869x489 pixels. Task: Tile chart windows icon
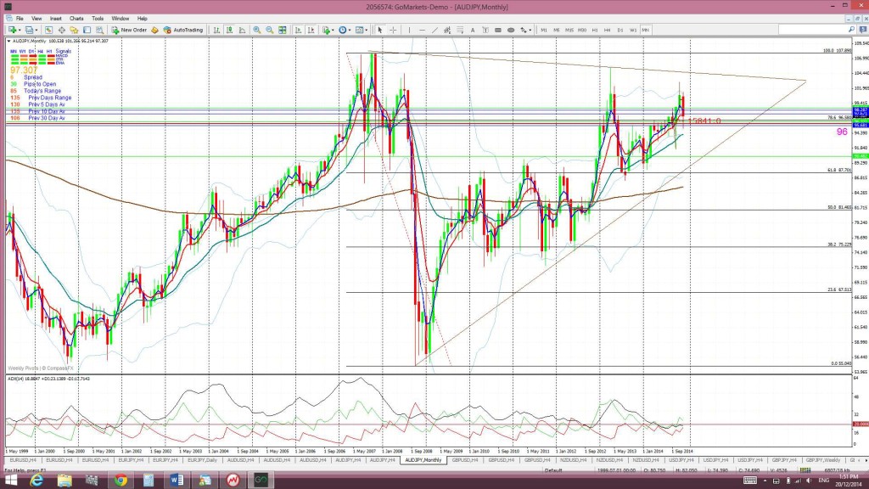click(x=282, y=30)
